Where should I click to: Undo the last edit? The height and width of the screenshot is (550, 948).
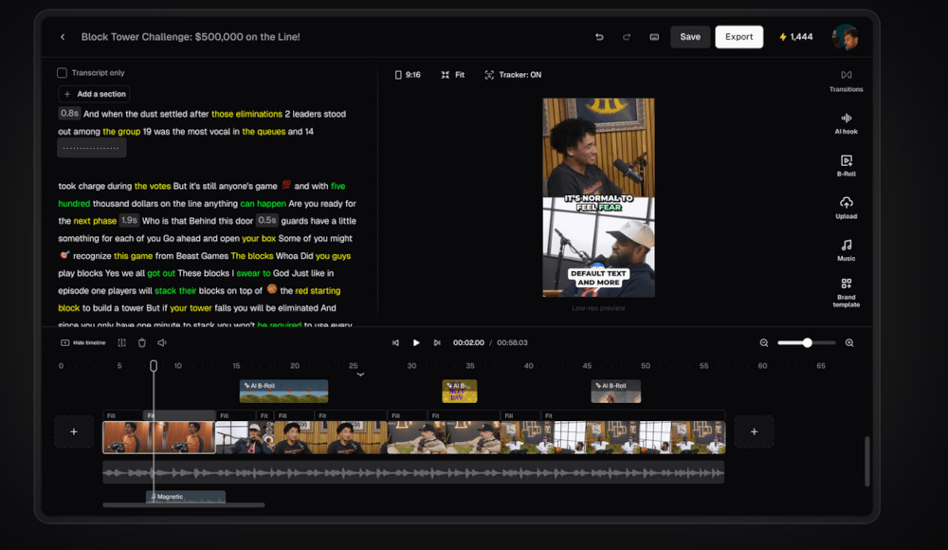click(599, 37)
